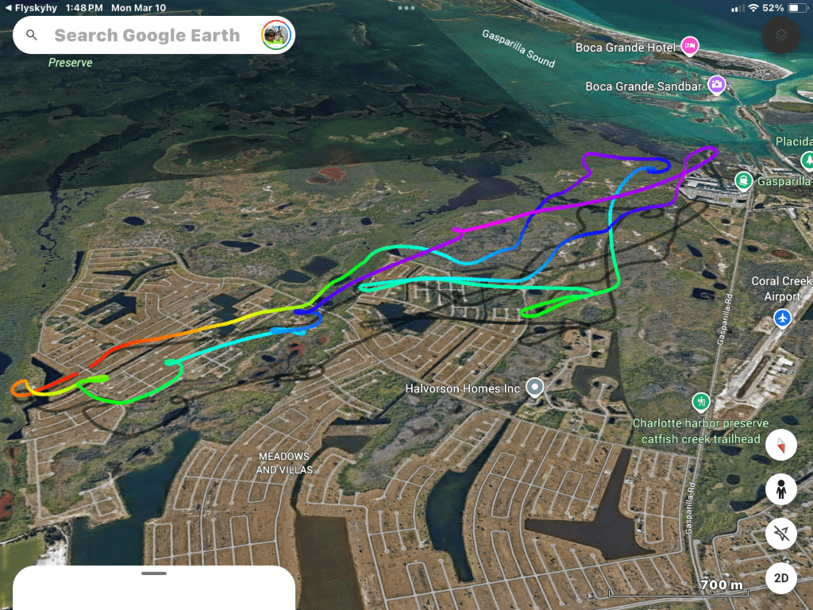Viewport: 813px width, 610px height.
Task: Select Boca Grande Hotel pin
Action: [x=690, y=47]
